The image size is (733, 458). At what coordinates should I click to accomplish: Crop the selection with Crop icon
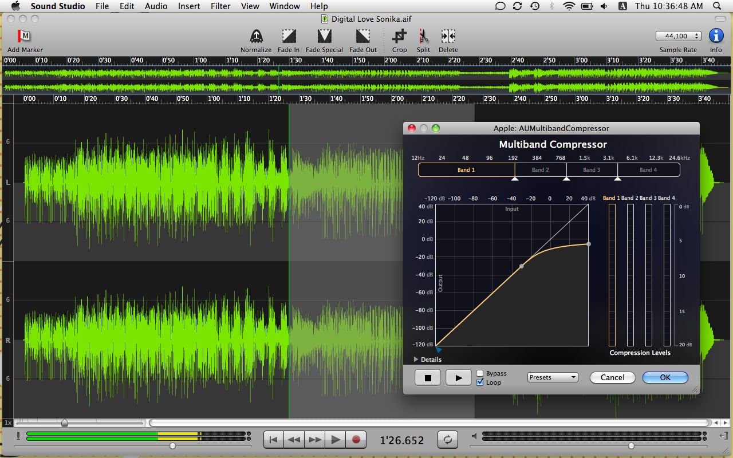399,37
